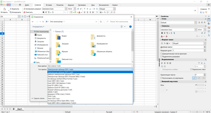Open the Gallery deck in sidebar
Image resolution: width=211 pixels, height=113 pixels.
coord(209,27)
